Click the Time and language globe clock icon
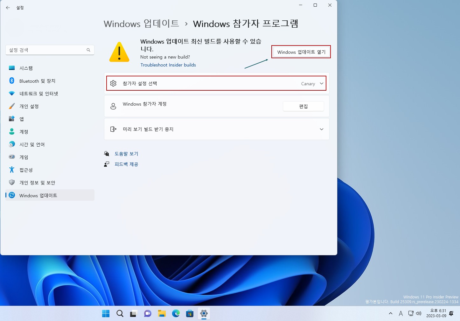Viewport: 460px width, 321px height. [12, 144]
